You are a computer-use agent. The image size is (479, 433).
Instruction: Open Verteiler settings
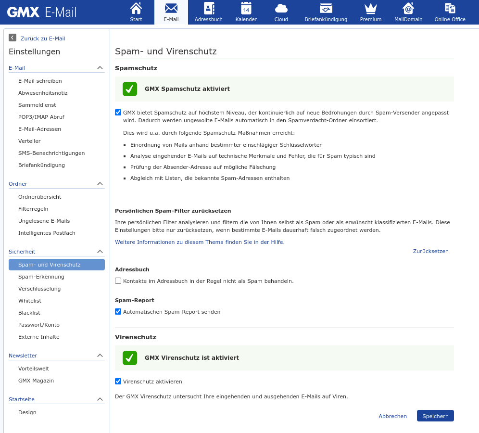[29, 141]
